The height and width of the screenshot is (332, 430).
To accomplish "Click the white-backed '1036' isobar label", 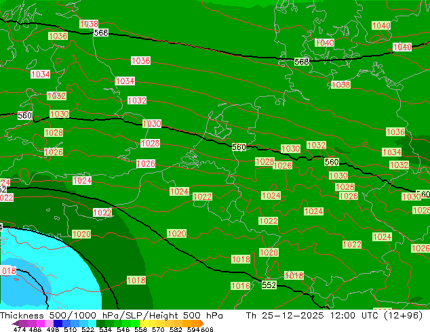I will pyautogui.click(x=140, y=60).
